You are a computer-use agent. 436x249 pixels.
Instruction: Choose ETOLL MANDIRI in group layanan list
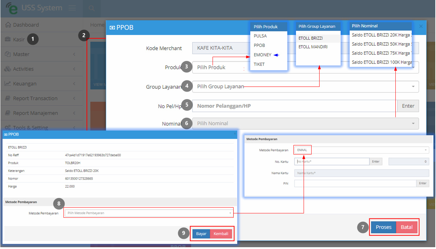(x=313, y=47)
